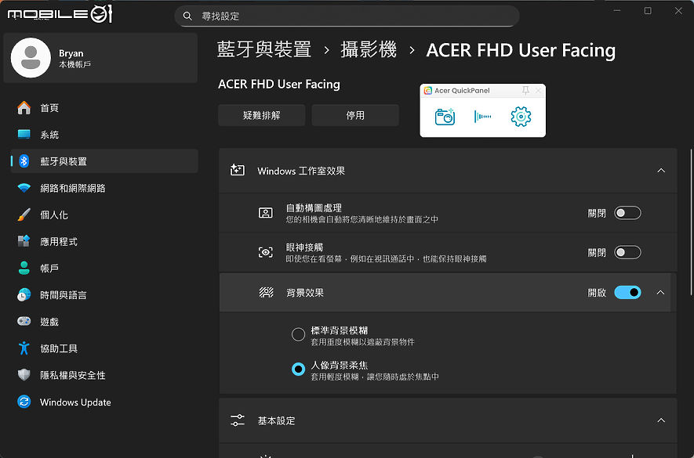694x458 pixels.
Task: Click the paintbrush icon beside 個人化
Action: [x=24, y=215]
